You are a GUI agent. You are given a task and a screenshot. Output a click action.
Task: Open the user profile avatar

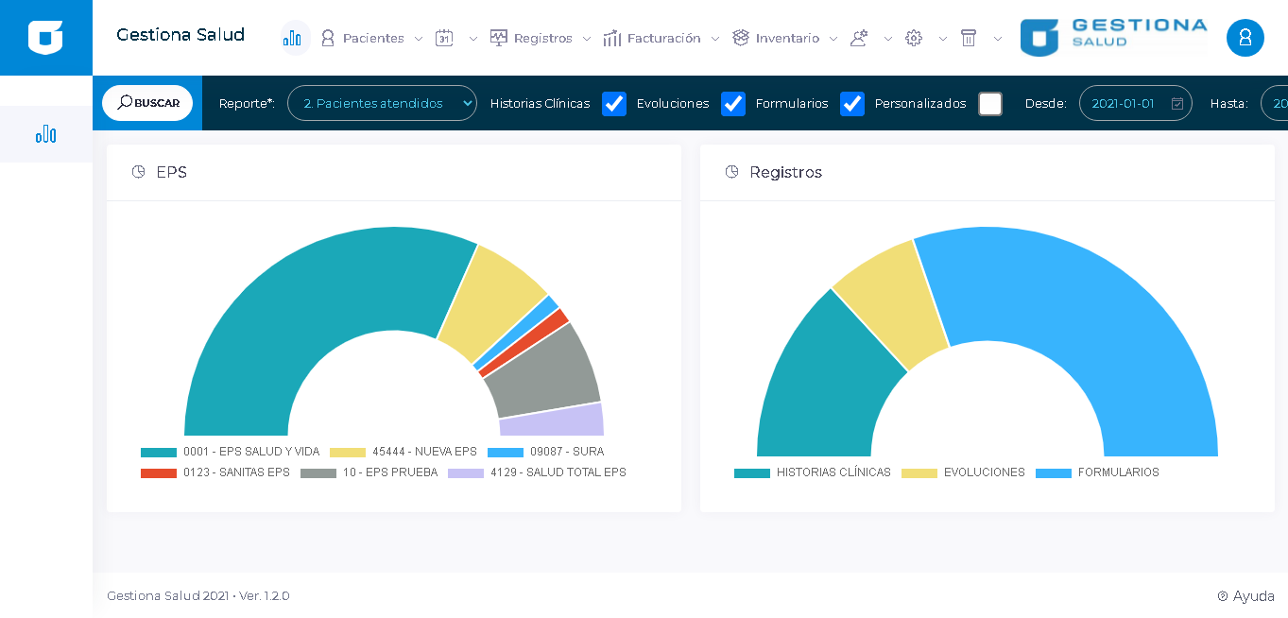pos(1245,38)
